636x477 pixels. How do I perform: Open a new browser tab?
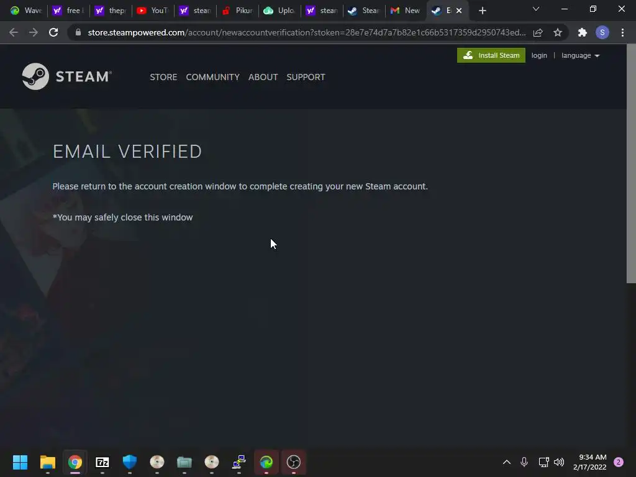[x=482, y=11]
